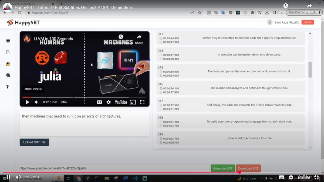The width and height of the screenshot is (324, 182).
Task: Open the robot icon in HappySRT sidebar
Action: [x=8, y=75]
